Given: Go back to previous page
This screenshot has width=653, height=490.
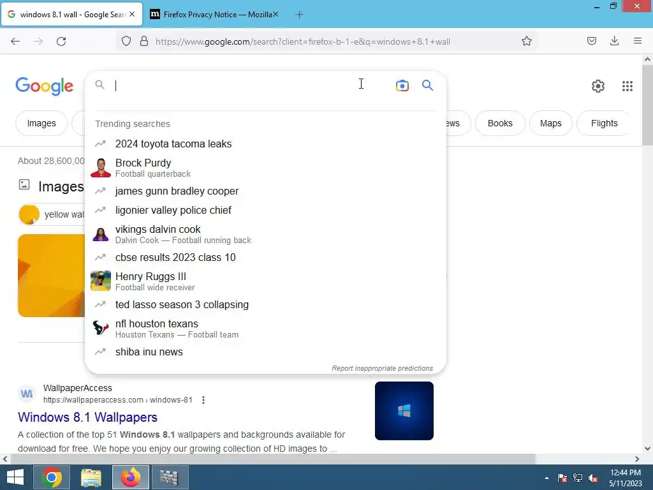Looking at the screenshot, I should click(15, 41).
